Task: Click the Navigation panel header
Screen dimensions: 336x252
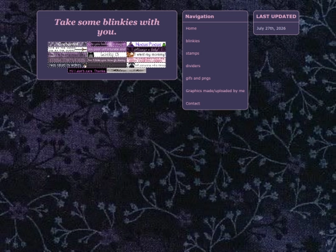Action: click(x=215, y=17)
